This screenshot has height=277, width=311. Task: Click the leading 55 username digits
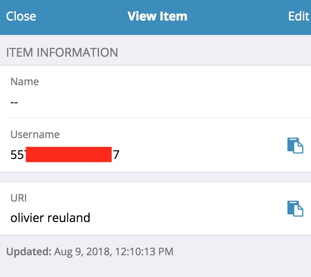pos(18,155)
